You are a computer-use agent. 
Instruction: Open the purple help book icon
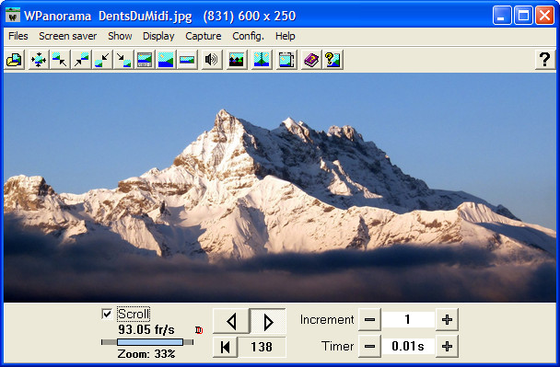pyautogui.click(x=311, y=60)
